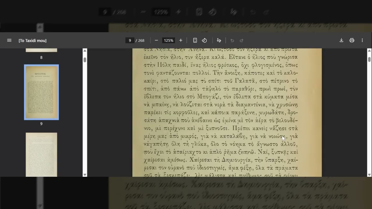Download the PDF file
The height and width of the screenshot is (209, 372).
341,40
